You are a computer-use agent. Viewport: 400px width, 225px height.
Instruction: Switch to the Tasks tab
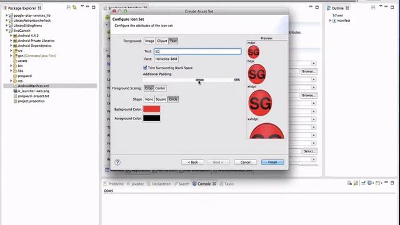tap(227, 184)
